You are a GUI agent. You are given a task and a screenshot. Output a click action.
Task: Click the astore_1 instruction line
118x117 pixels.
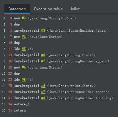coord(22,104)
